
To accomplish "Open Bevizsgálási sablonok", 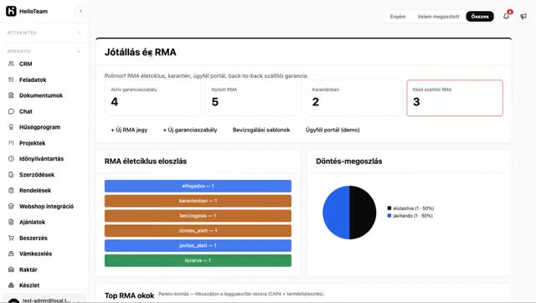I will click(261, 130).
